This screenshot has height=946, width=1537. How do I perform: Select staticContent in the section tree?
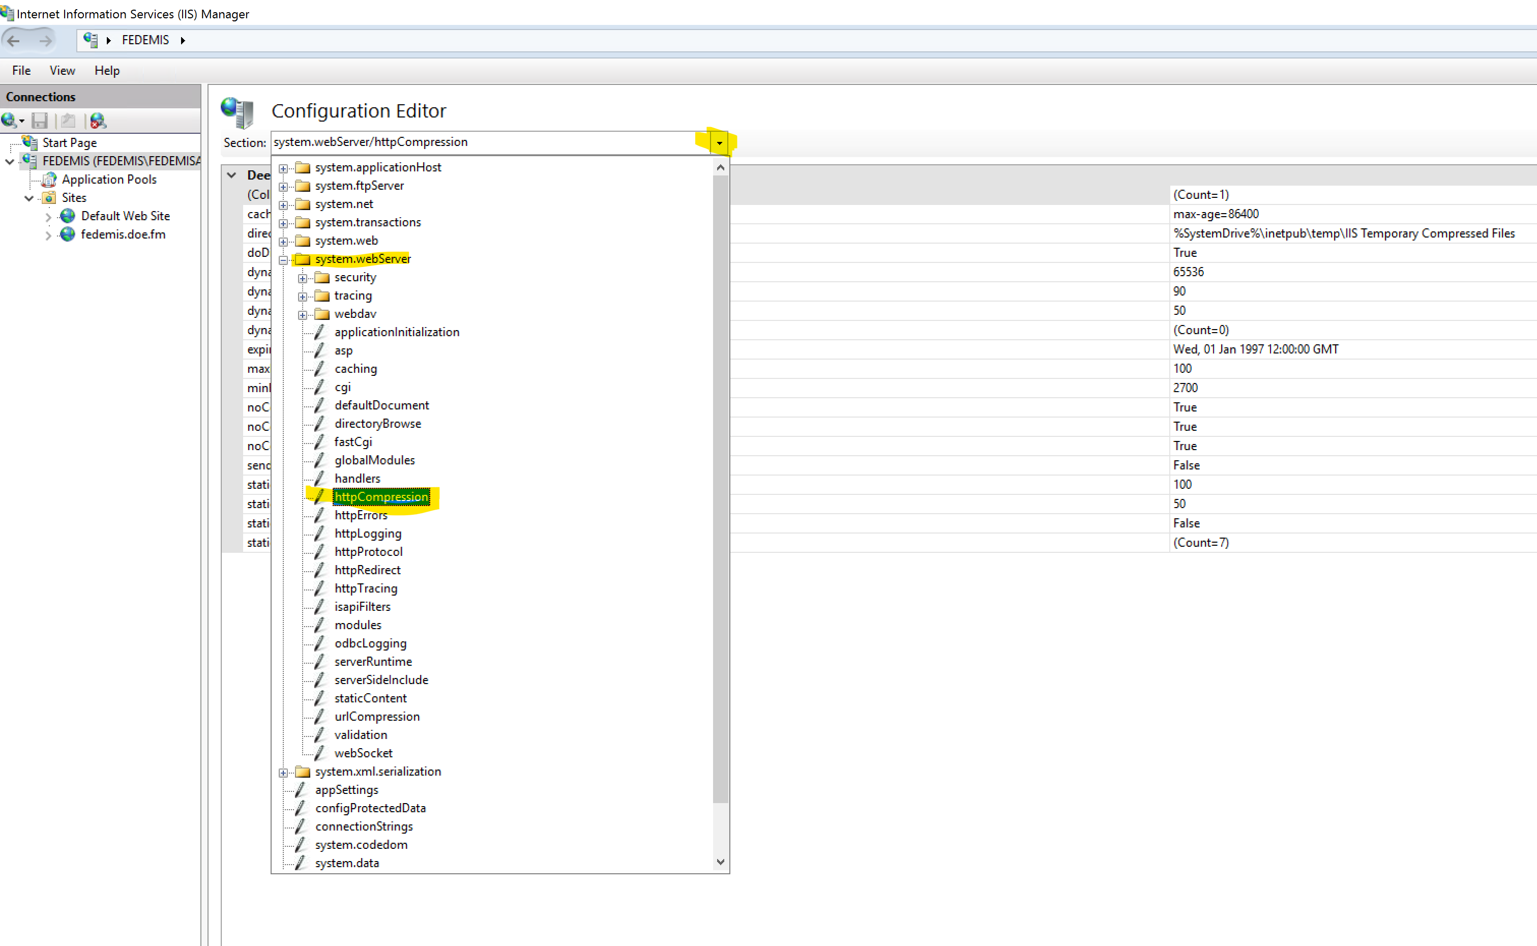click(370, 698)
